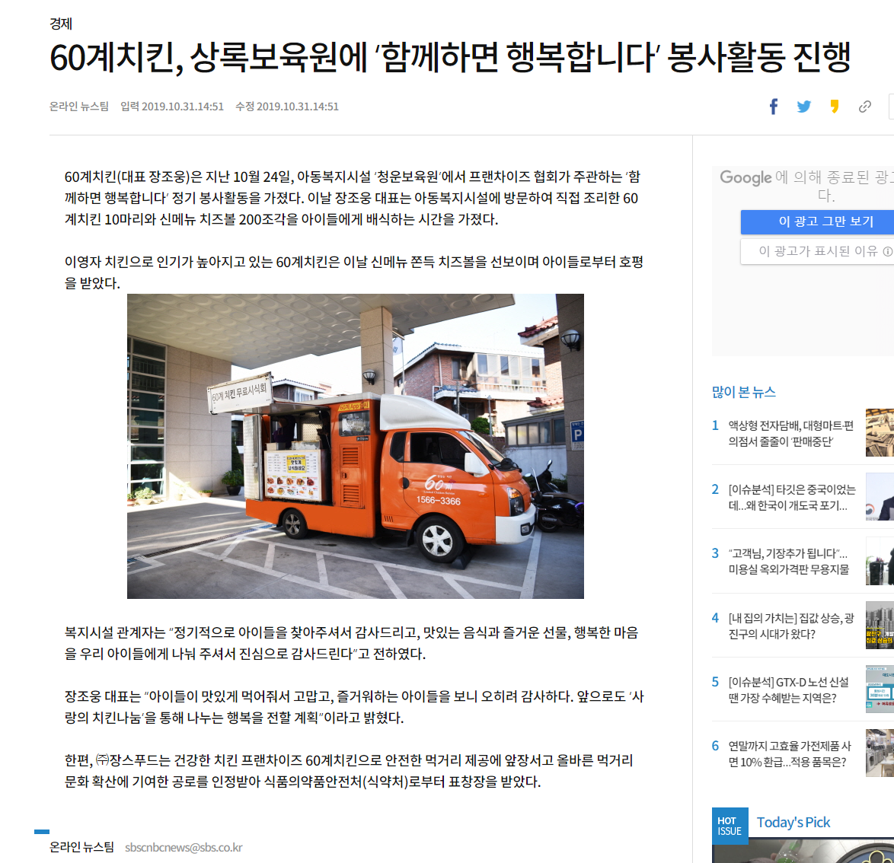Open news item 5 about GTX-D 노선
Viewport: 894px width, 863px height.
pyautogui.click(x=788, y=689)
